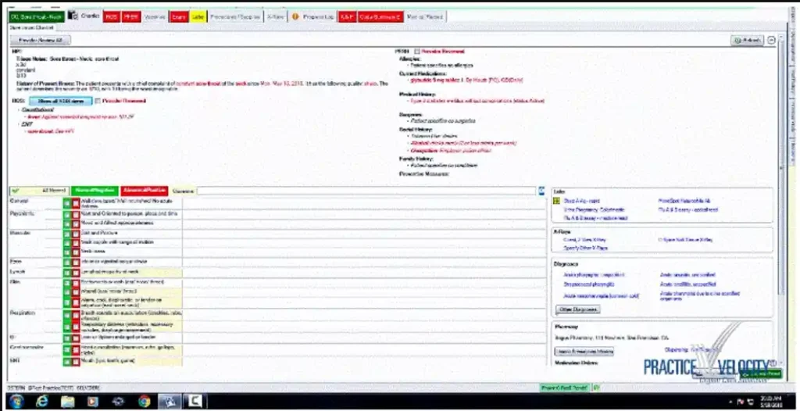This screenshot has width=800, height=411.
Task: Click the green Normal/Negative button
Action: coord(95,191)
